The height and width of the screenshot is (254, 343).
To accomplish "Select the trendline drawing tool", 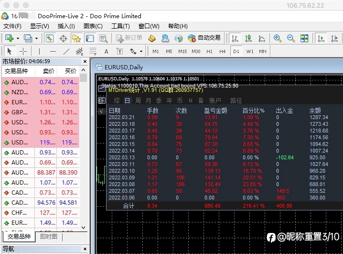I will coord(66,52).
